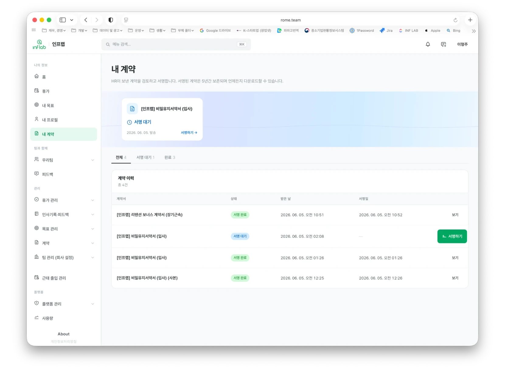Go back in browser history
This screenshot has height=369, width=505.
pos(86,20)
